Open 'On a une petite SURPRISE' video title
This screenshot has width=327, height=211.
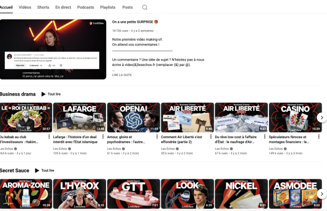[x=134, y=22]
